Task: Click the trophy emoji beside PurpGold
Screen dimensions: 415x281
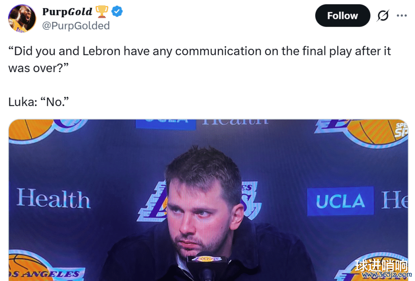Action: tap(102, 12)
